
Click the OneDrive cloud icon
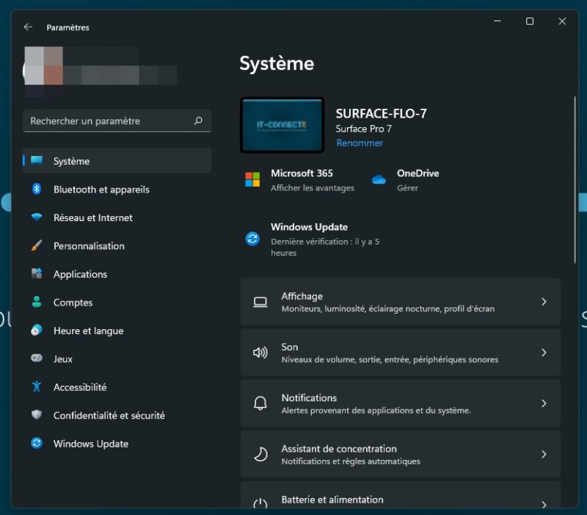(x=379, y=180)
